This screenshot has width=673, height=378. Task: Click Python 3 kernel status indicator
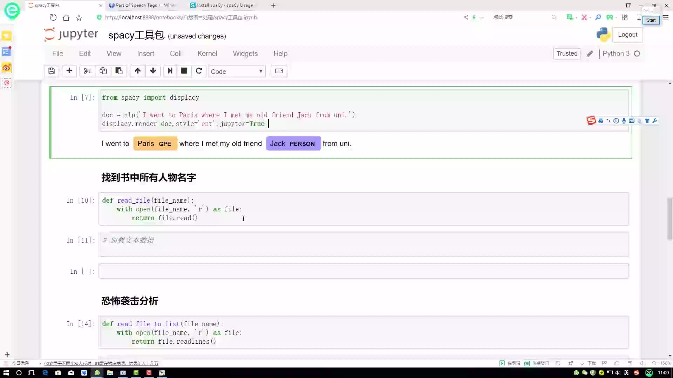[x=637, y=54]
